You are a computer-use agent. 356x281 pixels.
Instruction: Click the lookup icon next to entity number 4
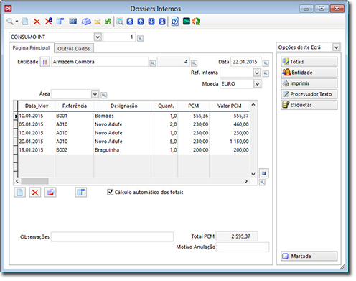[194, 63]
